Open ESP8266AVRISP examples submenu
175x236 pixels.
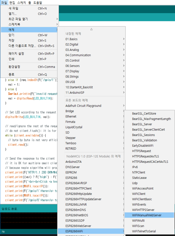92,183
